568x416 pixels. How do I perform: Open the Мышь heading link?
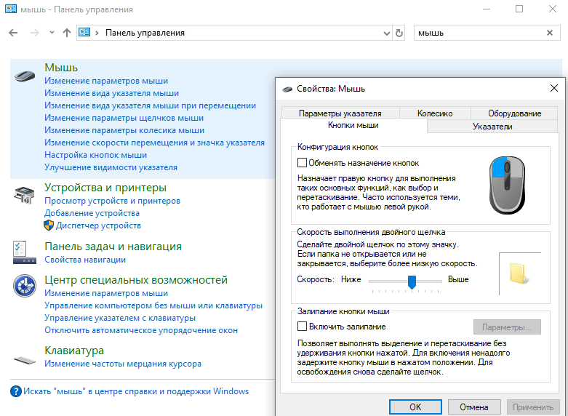[61, 68]
